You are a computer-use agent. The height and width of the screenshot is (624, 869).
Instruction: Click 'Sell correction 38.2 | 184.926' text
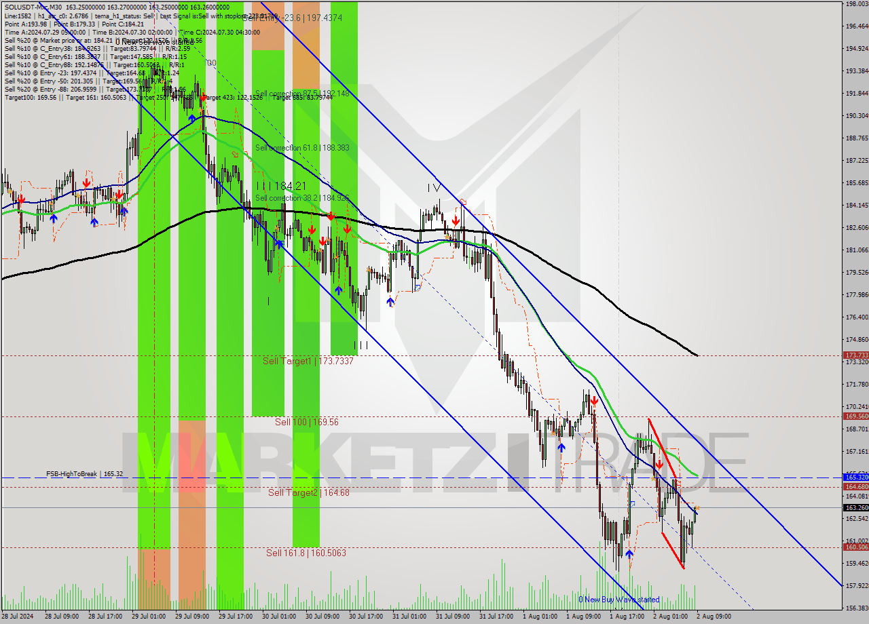pyautogui.click(x=302, y=198)
